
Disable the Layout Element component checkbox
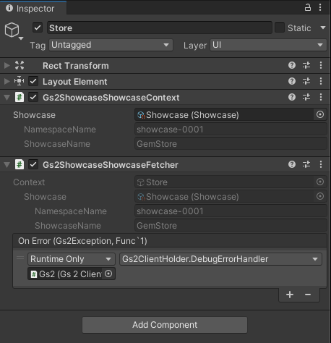pos(33,81)
